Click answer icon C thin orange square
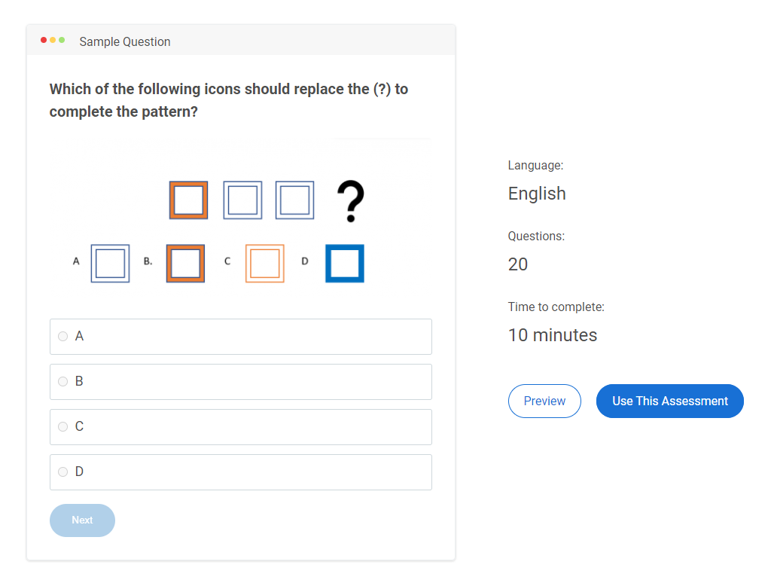Viewport: 771px width, 586px height. click(265, 264)
